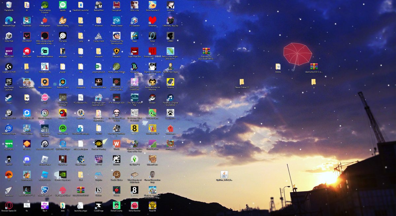Select the Mini Motorways icon

click(x=45, y=82)
